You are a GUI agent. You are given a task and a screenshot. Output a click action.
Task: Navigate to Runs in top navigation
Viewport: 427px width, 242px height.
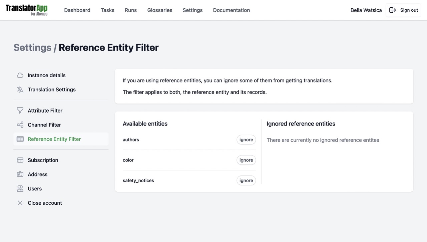[131, 10]
